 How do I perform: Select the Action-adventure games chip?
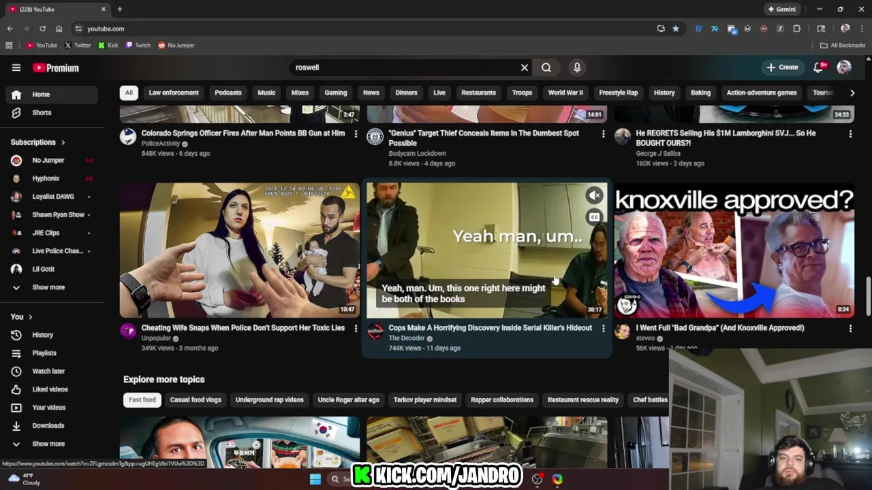pos(762,93)
